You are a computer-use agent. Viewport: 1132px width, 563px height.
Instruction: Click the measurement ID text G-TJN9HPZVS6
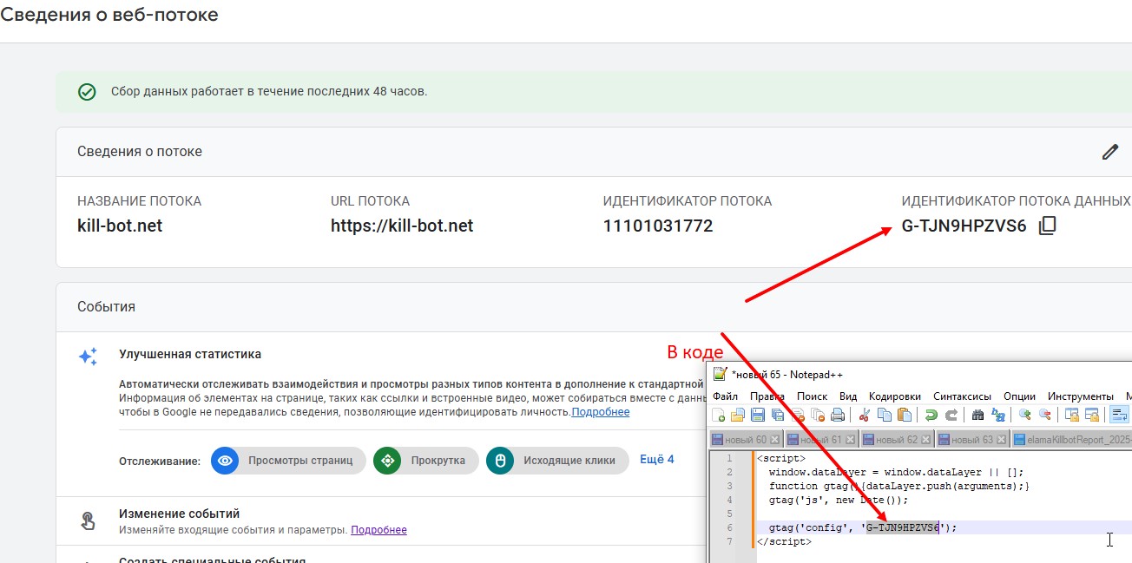pyautogui.click(x=964, y=226)
